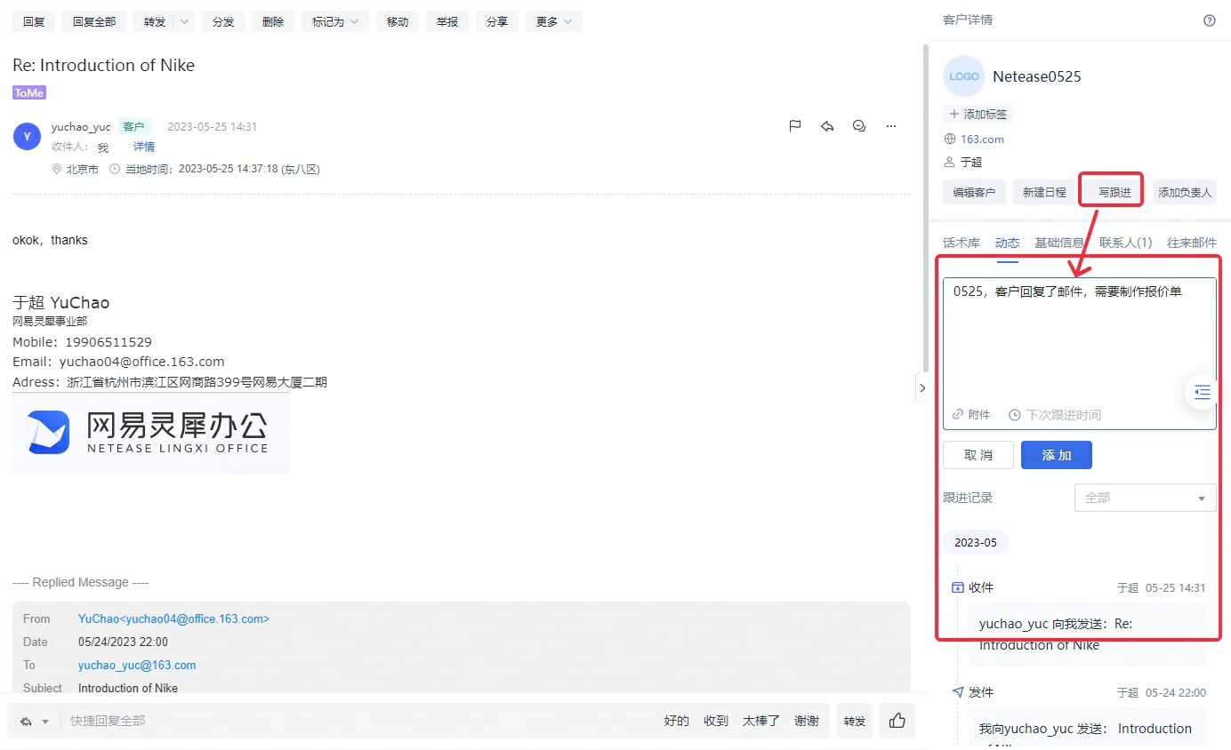Click the yuchao04@office.163.com From link

[173, 618]
